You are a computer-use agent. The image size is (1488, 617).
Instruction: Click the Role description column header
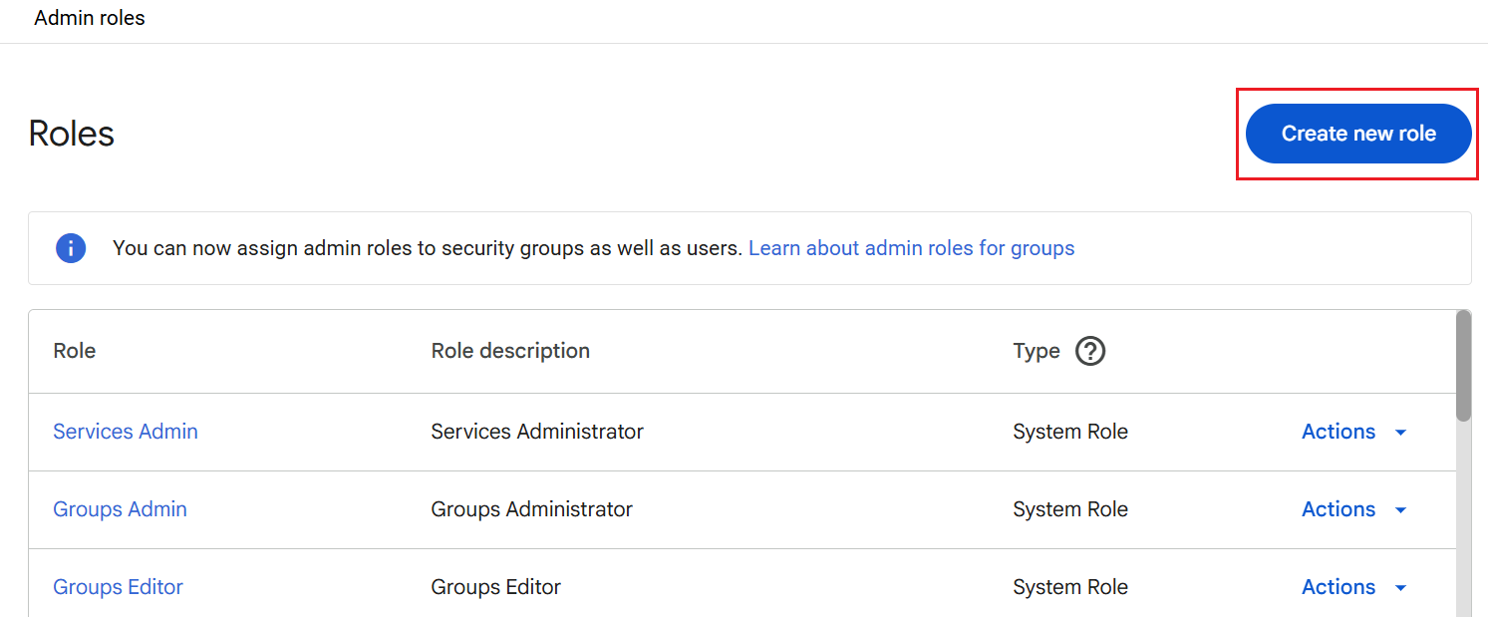[x=510, y=351]
